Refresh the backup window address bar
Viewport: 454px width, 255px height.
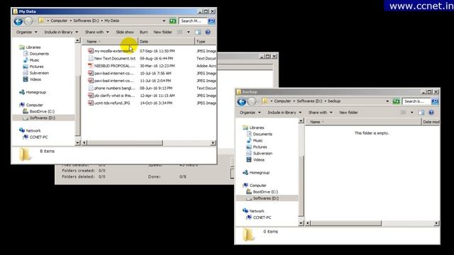point(396,101)
